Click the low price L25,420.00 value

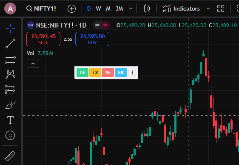tap(193, 25)
